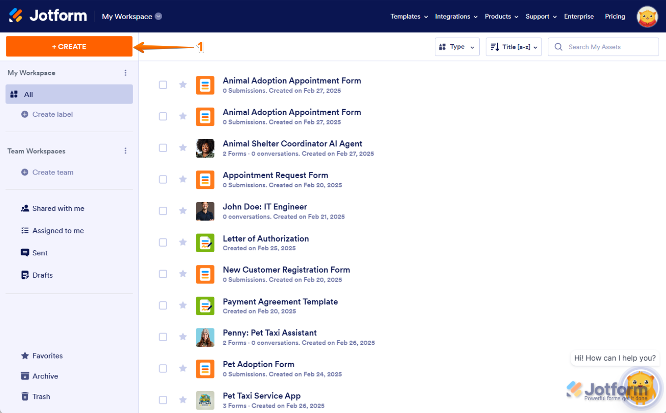
Task: Open Penny: Pet Taxi Assistant title
Action: pos(270,333)
